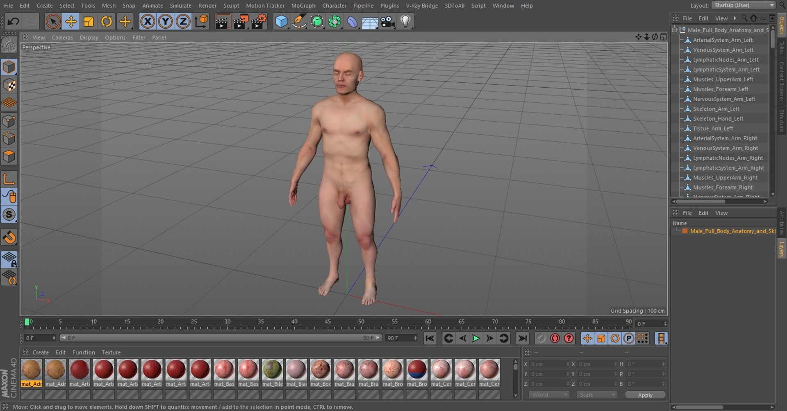Click frame 45 on the timeline ruler
Viewport: 787px width, 411px height.
point(328,322)
